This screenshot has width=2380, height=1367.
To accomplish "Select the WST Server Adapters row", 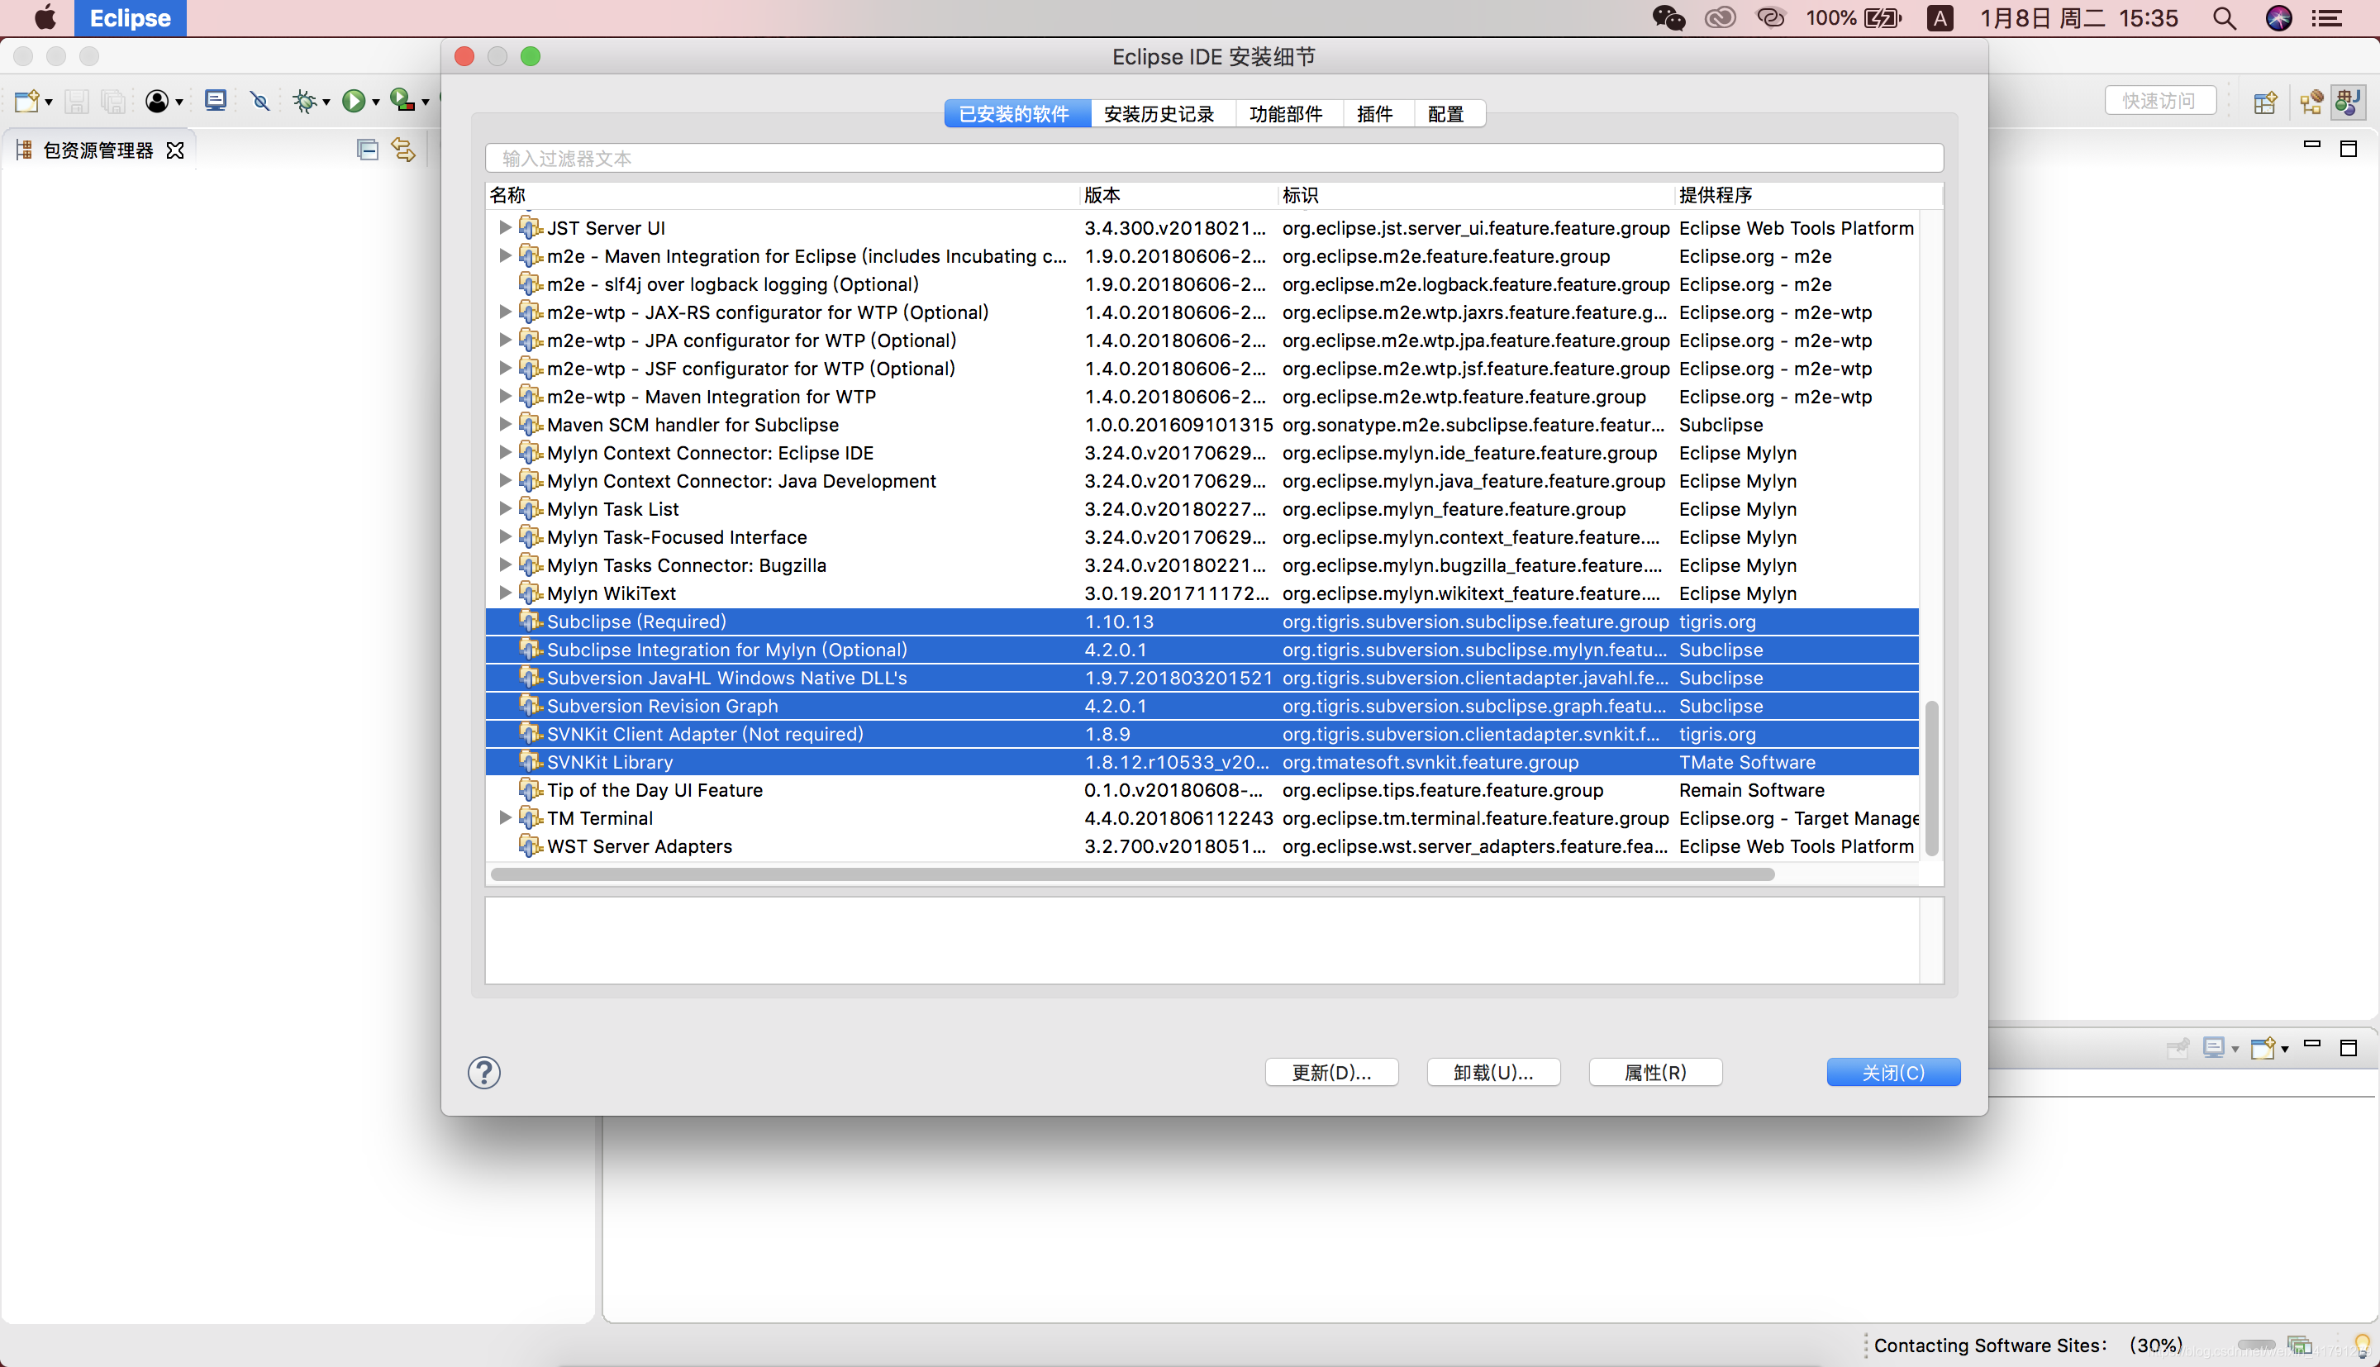I will (1202, 846).
